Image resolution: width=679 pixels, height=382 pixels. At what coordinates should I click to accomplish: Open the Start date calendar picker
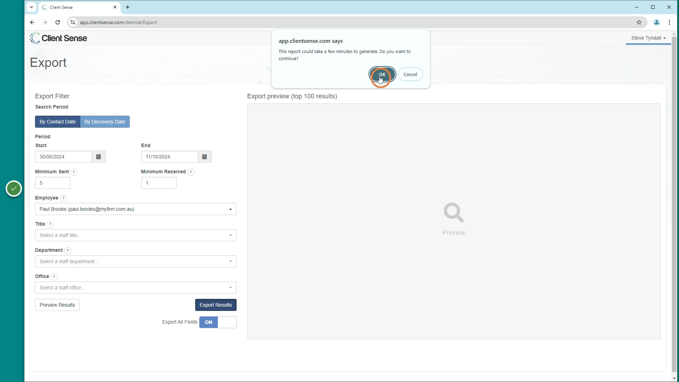point(99,157)
